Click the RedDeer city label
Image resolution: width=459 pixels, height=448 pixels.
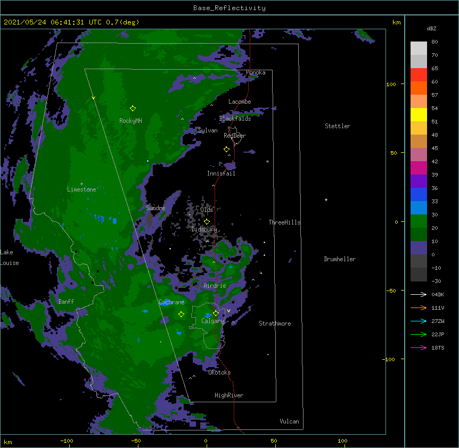[235, 135]
